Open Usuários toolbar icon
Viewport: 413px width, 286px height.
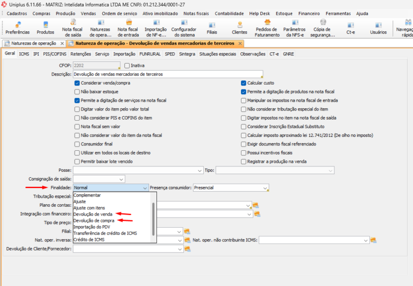coord(378,28)
